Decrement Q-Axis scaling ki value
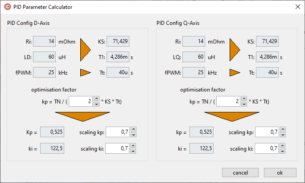This screenshot has height=183, width=305. coord(282,151)
